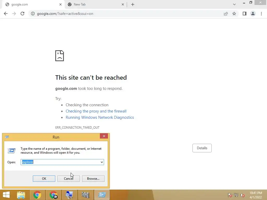The height and width of the screenshot is (200, 267).
Task: Click the URL in the address bar
Action: point(65,14)
